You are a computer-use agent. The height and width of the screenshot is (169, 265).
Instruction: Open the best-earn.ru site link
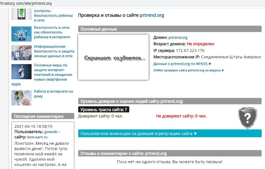37,137
